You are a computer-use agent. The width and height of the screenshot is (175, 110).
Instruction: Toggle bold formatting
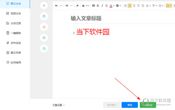98,6
